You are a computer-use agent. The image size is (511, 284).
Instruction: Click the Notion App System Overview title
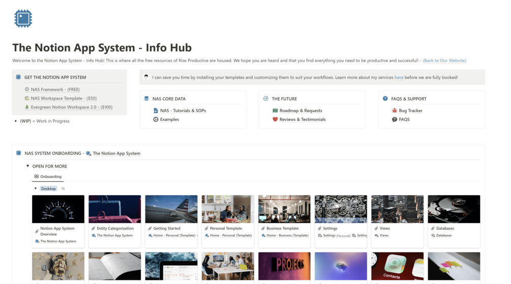[x=57, y=231]
